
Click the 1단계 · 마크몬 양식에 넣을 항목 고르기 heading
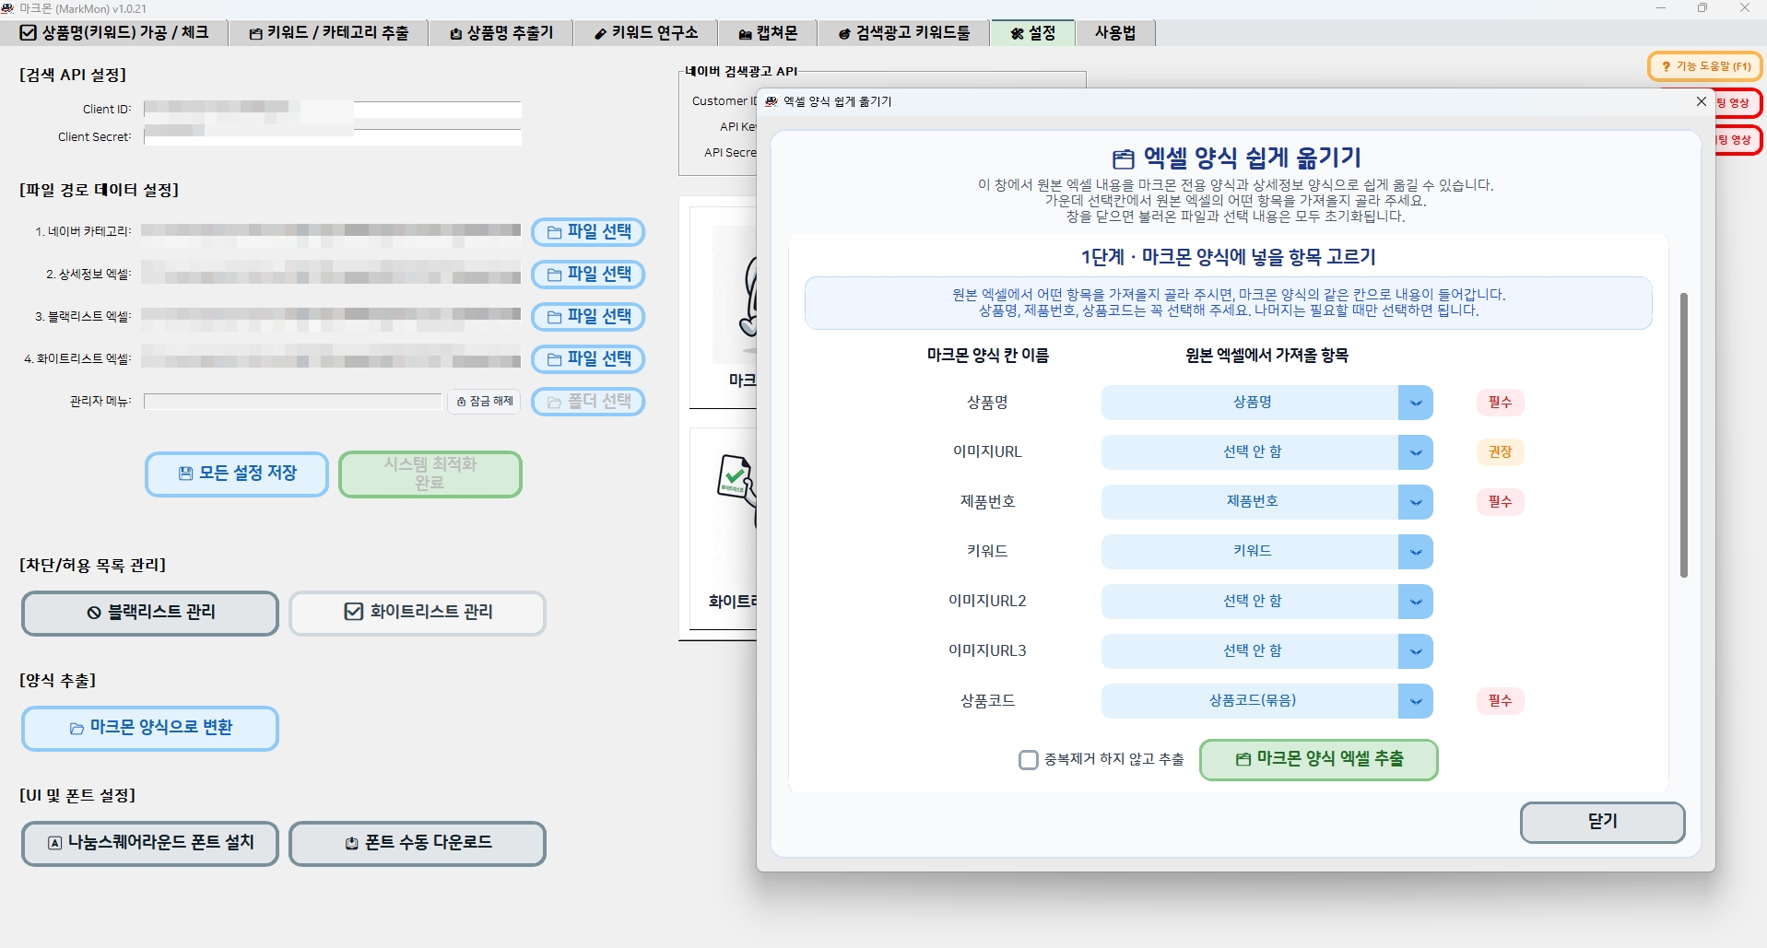pos(1229,257)
